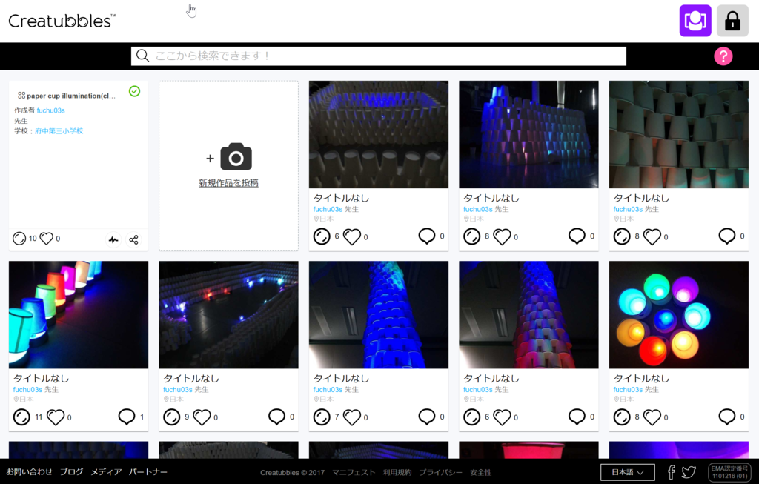This screenshot has width=759, height=484.
Task: Open school link 府中第三小学校
Action: (x=59, y=130)
